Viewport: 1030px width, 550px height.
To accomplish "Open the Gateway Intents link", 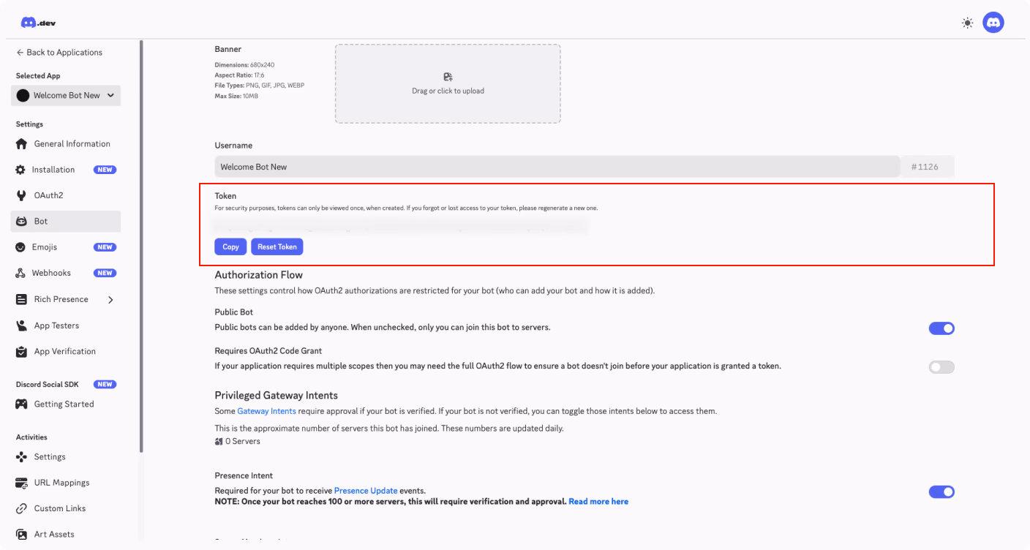I will coord(266,411).
